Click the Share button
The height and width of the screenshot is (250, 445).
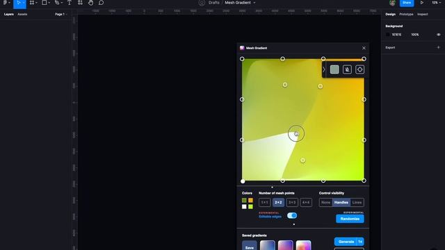click(407, 3)
